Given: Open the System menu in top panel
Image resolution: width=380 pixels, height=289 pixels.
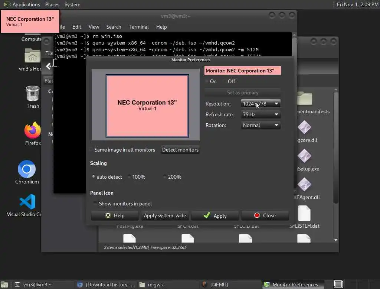Looking at the screenshot, I should point(72,4).
